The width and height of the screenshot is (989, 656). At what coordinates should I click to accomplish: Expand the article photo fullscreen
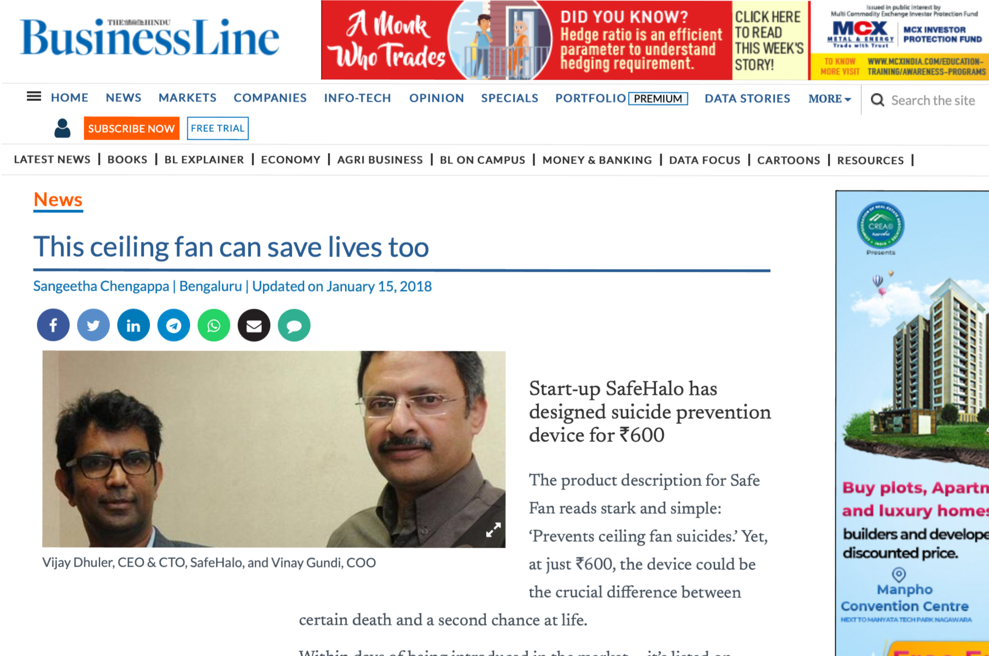pos(493,530)
